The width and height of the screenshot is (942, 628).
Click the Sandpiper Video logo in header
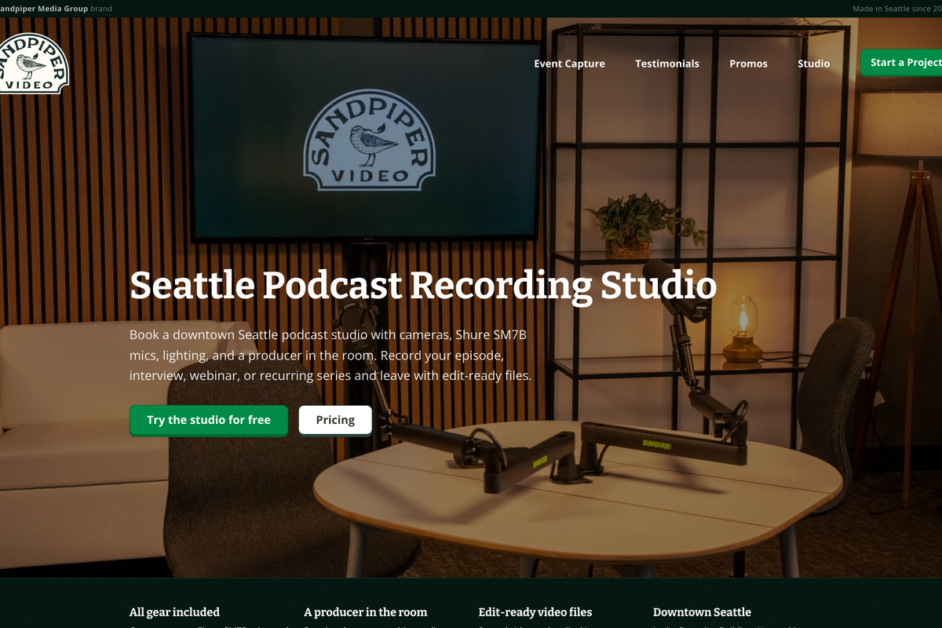pyautogui.click(x=34, y=64)
